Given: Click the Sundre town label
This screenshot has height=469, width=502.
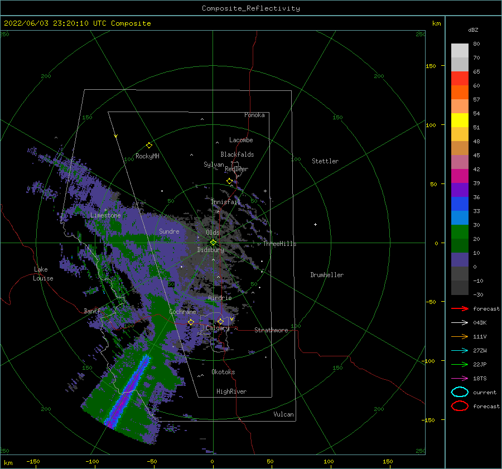Looking at the screenshot, I should coord(169,231).
